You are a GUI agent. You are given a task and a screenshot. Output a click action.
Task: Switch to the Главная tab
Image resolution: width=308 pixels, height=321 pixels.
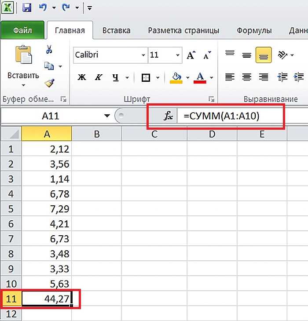point(70,30)
